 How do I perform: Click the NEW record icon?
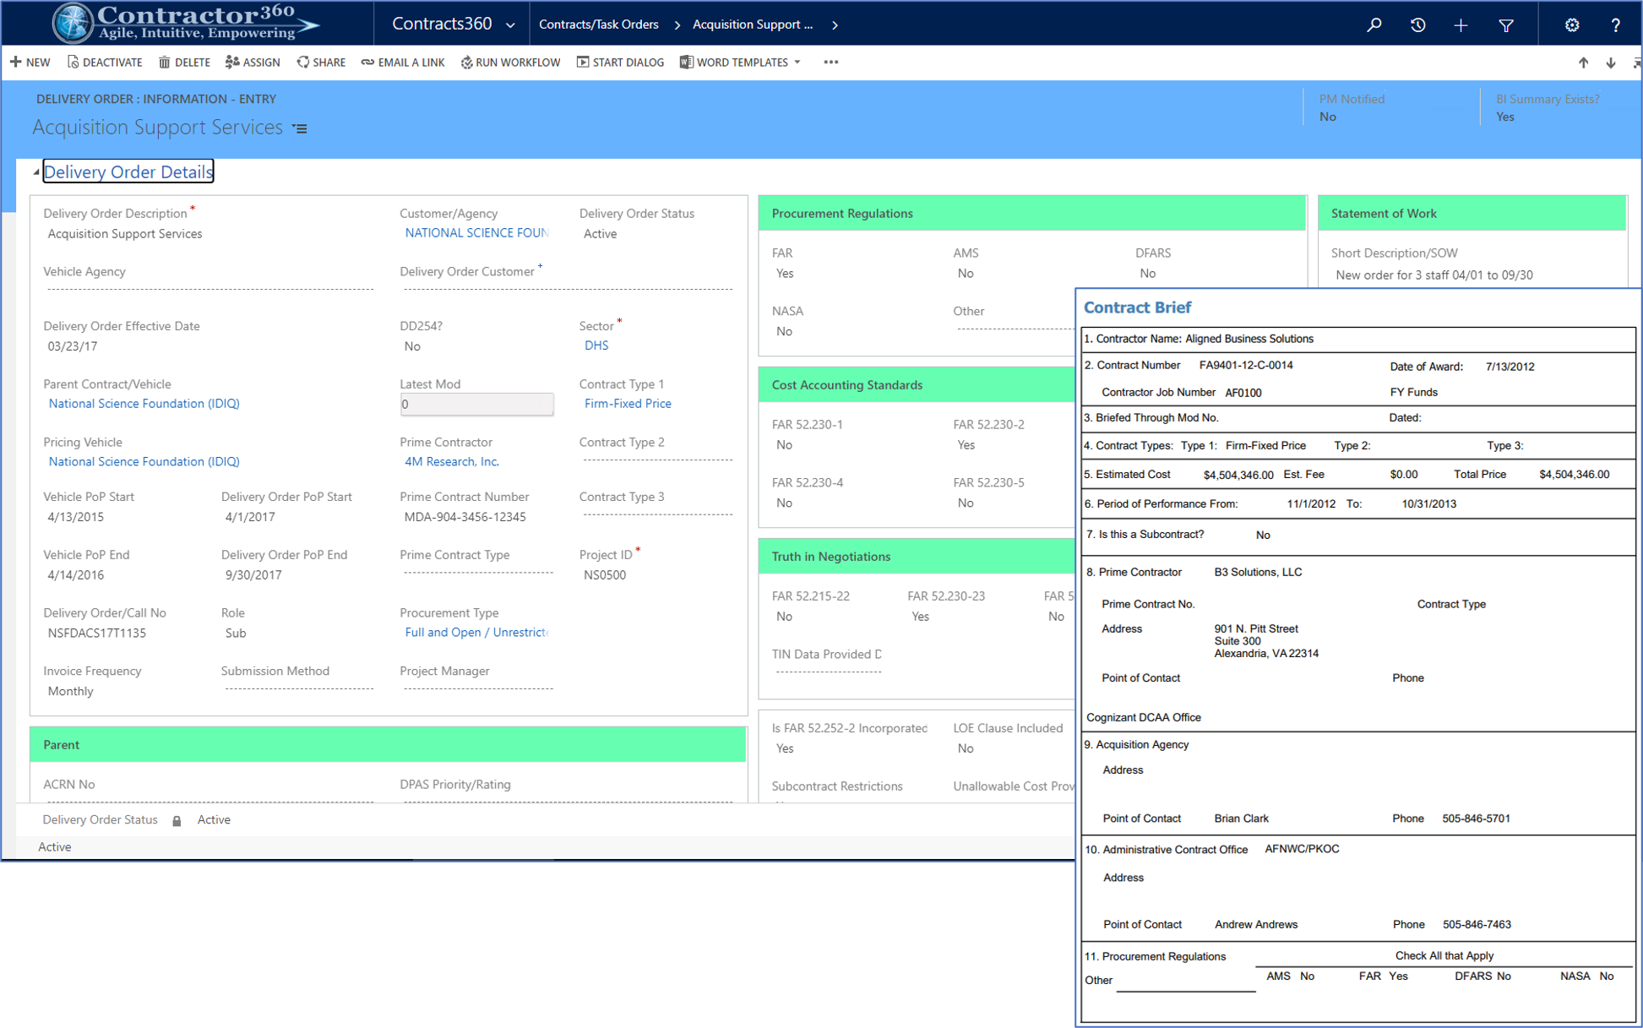point(30,62)
